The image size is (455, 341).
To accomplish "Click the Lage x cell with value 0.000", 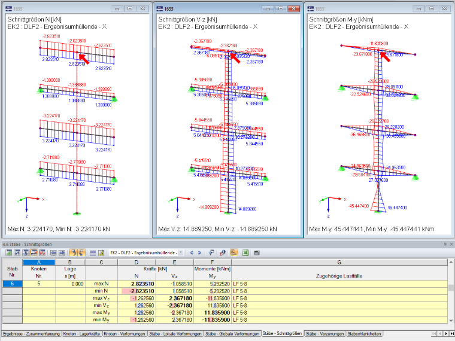I will (x=70, y=284).
